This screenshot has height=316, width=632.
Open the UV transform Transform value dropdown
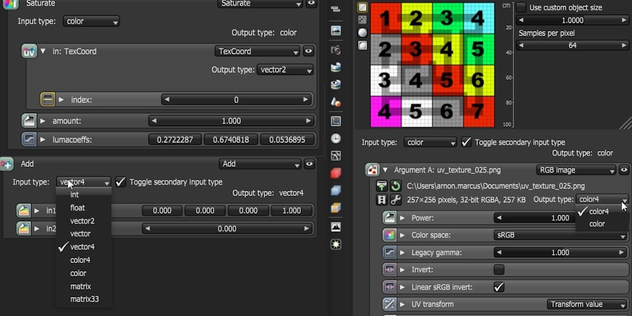580,304
